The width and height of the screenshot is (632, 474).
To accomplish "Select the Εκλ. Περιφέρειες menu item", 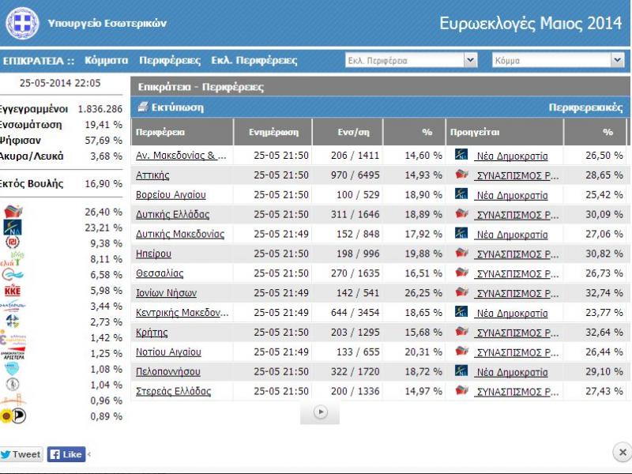I will click(254, 60).
